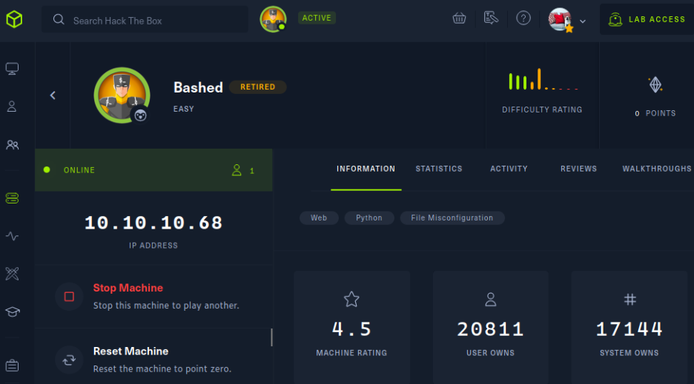This screenshot has width=694, height=384.
Task: Click the EASY difficulty label
Action: [184, 109]
